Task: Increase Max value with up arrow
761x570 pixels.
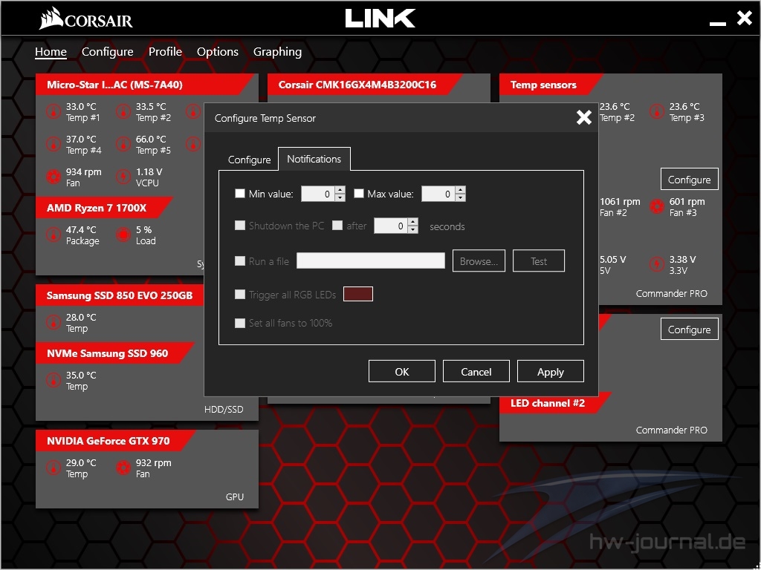Action: pyautogui.click(x=461, y=190)
